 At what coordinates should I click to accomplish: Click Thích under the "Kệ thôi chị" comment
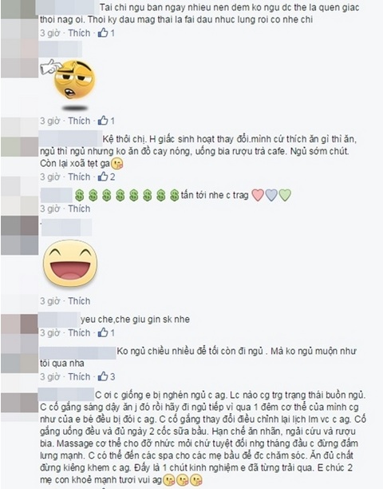tap(79, 177)
